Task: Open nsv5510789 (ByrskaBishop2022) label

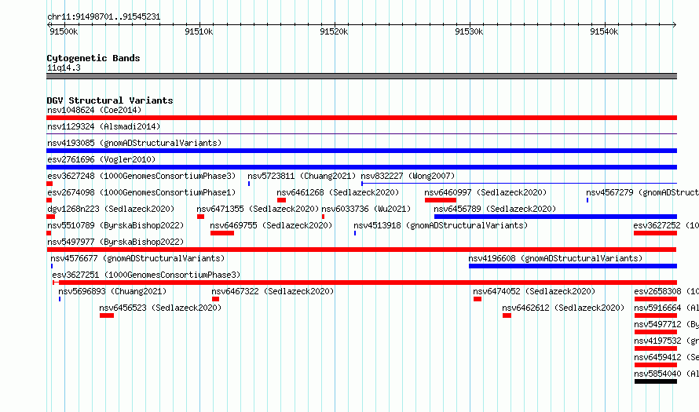Action: pos(115,225)
